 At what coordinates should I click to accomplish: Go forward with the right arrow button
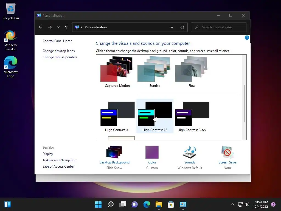click(50, 27)
